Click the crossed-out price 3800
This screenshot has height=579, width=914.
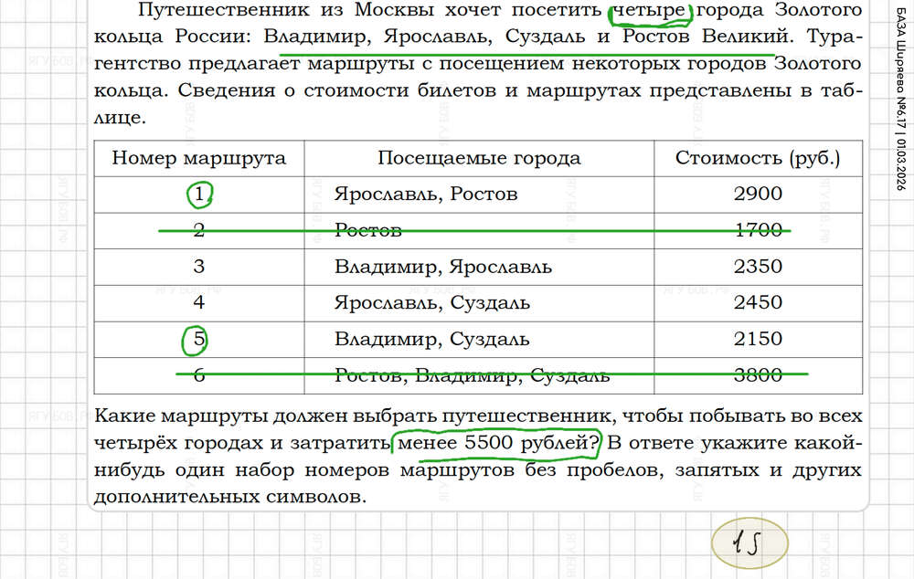point(758,375)
